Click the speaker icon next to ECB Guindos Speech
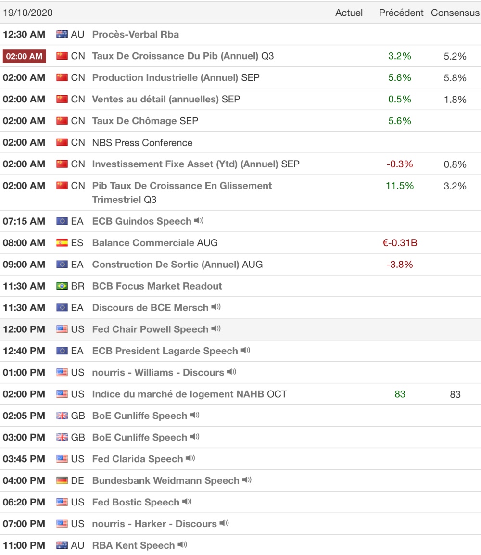The width and height of the screenshot is (481, 555). tap(199, 221)
